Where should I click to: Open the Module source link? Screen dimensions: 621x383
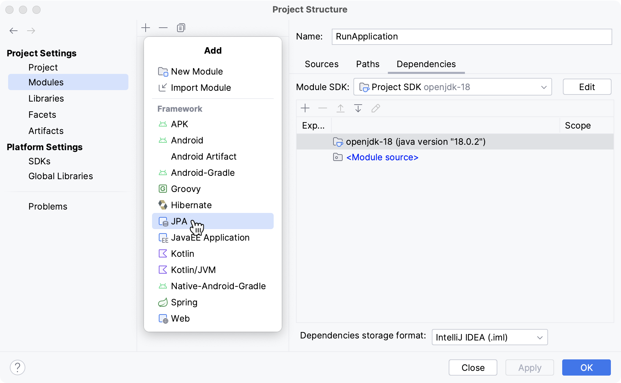point(382,157)
